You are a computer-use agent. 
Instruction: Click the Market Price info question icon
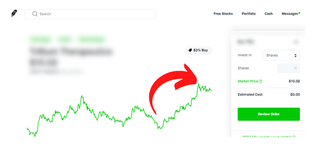point(261,81)
